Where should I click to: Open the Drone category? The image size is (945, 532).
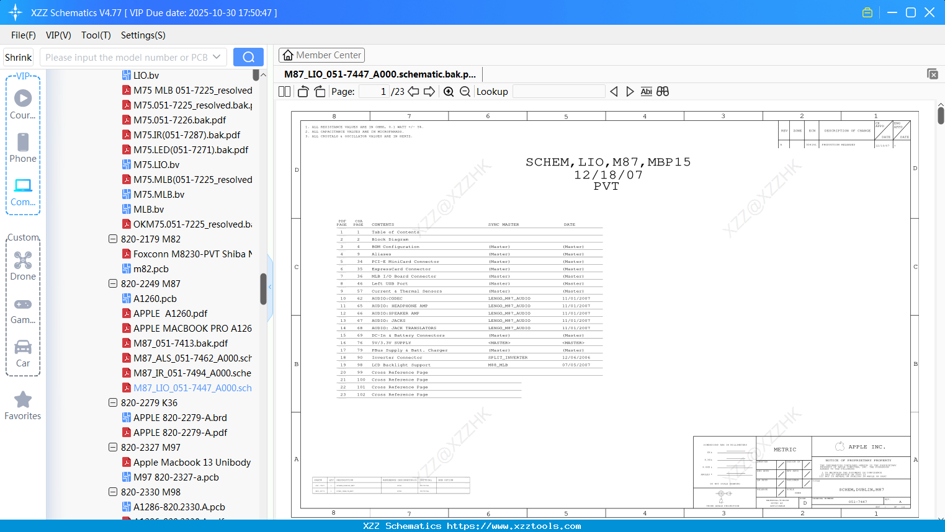(x=23, y=265)
